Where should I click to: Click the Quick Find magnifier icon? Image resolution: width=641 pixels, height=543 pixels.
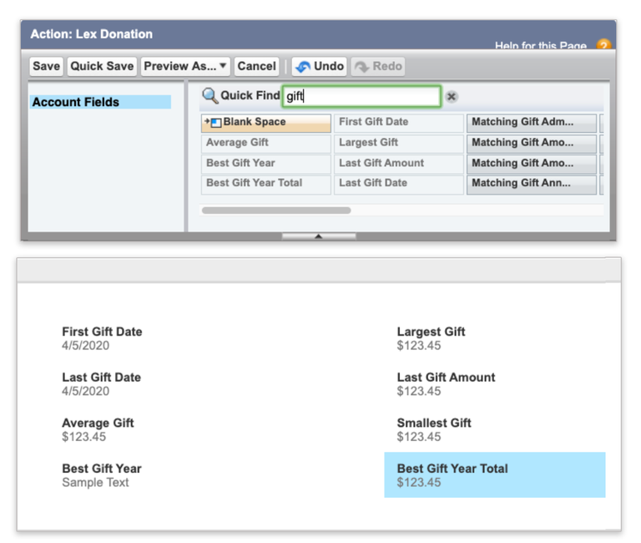tap(210, 96)
